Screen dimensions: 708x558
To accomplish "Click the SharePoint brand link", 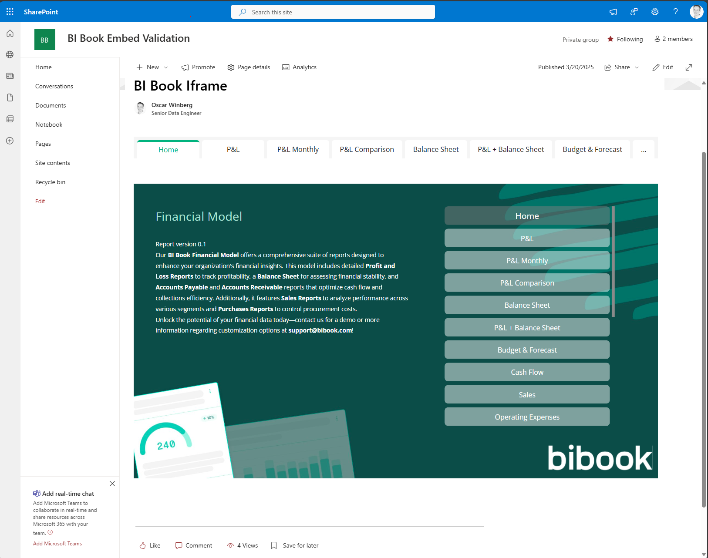I will click(x=41, y=12).
